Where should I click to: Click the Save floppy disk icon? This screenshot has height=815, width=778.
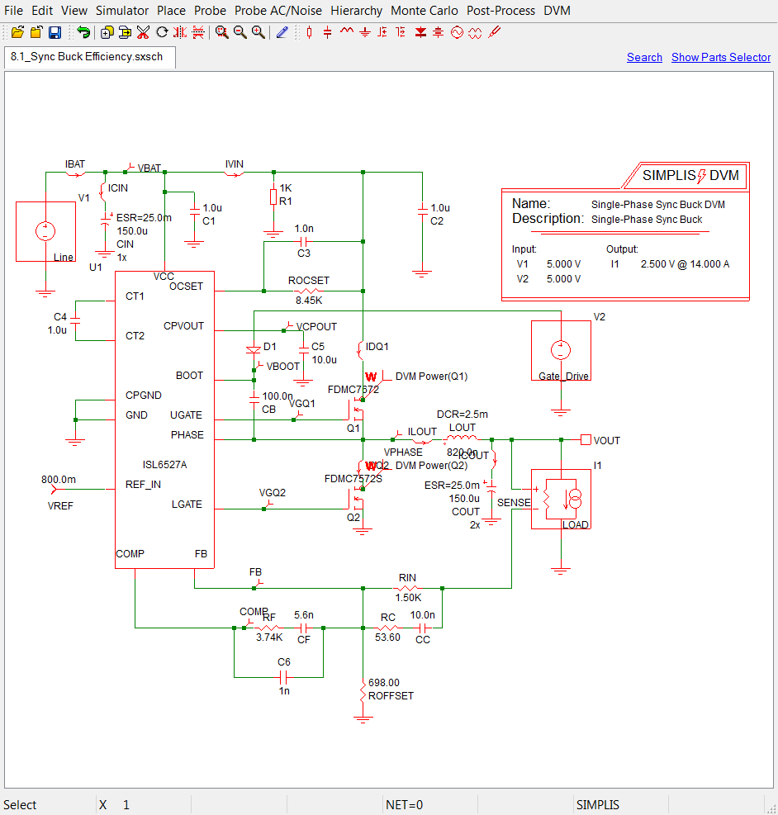[55, 32]
